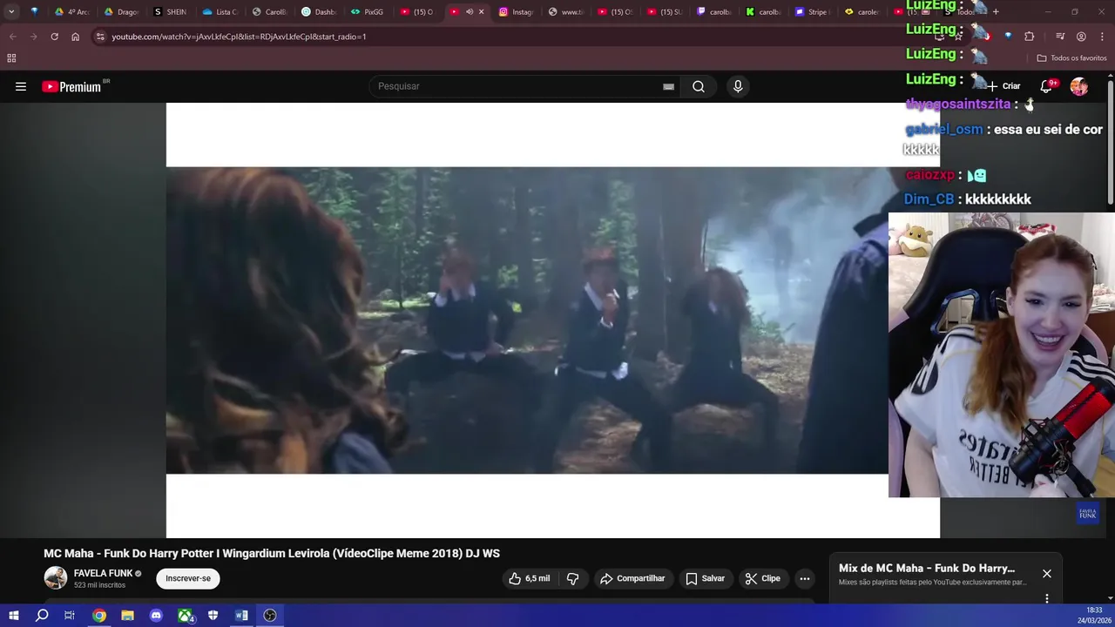Open File Explorer from the taskbar
Image resolution: width=1115 pixels, height=627 pixels.
(x=127, y=616)
